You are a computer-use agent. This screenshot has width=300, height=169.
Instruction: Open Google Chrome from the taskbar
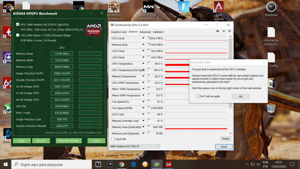[121, 164]
